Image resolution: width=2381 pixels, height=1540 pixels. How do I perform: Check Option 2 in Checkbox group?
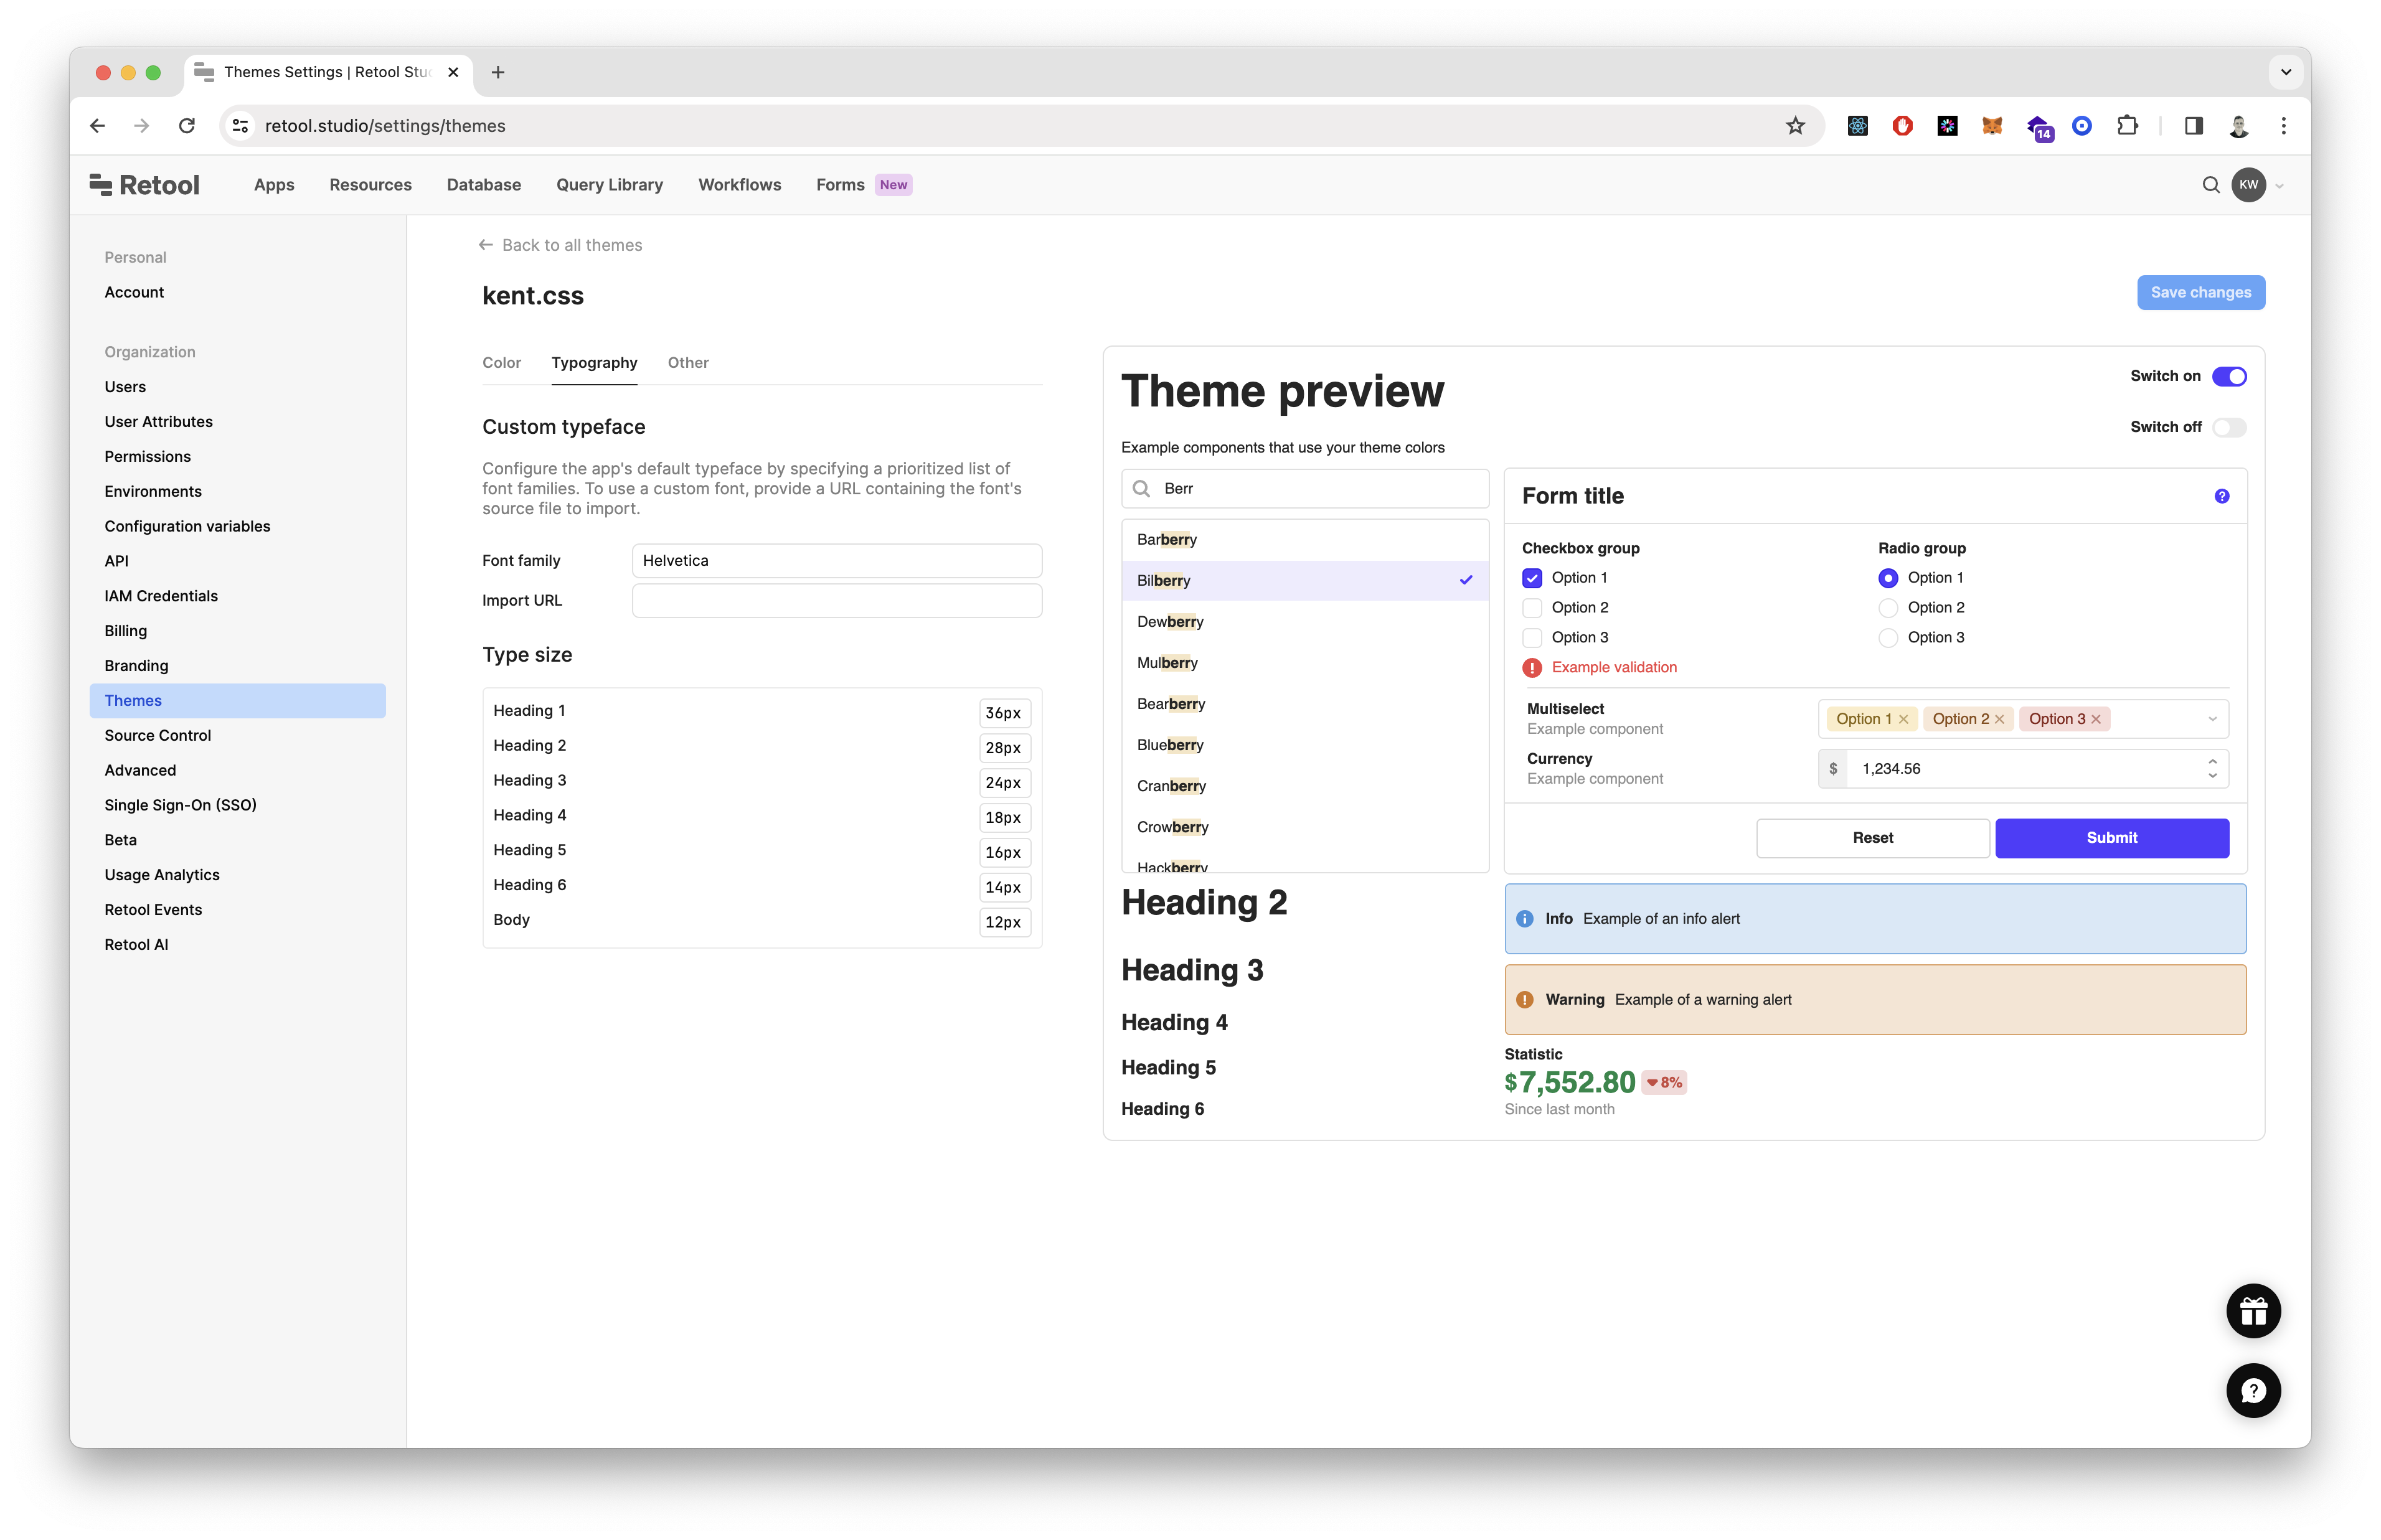(x=1531, y=608)
